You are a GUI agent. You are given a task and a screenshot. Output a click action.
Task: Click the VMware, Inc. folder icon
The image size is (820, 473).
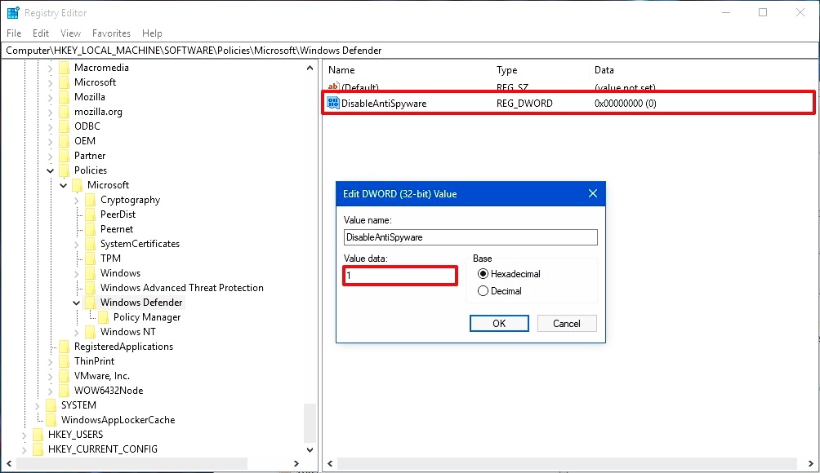tap(65, 376)
